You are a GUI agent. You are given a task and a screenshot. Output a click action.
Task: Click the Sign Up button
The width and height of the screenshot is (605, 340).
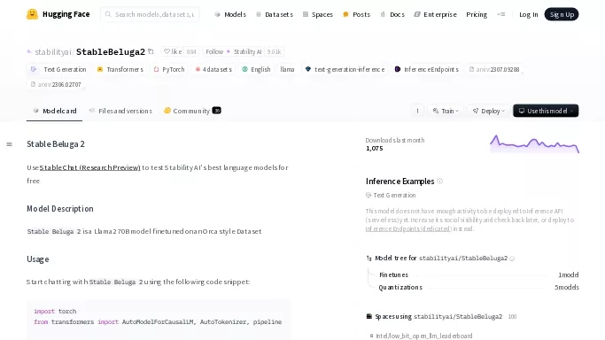(x=562, y=14)
